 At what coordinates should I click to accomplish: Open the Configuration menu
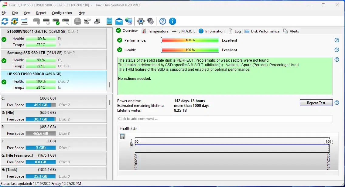tap(62, 13)
